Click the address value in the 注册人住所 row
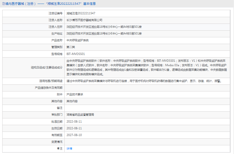 tap(104, 27)
